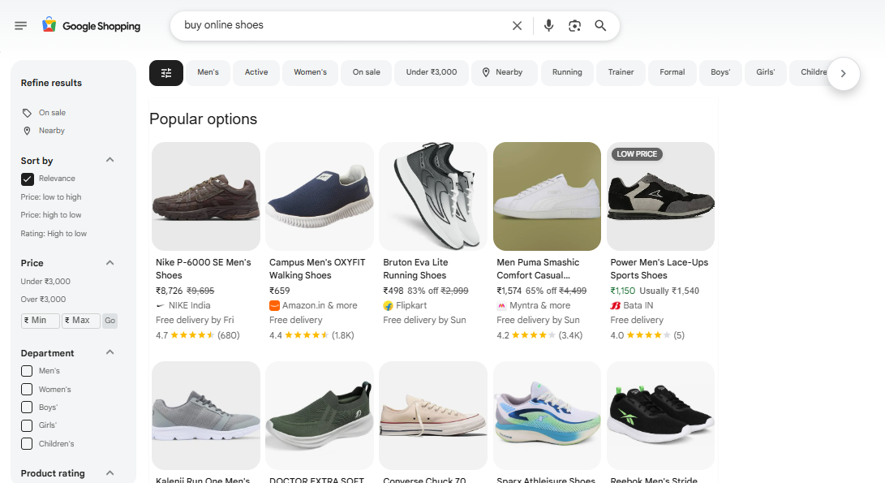The height and width of the screenshot is (483, 885).
Task: Check the Men's department checkbox
Action: [27, 371]
